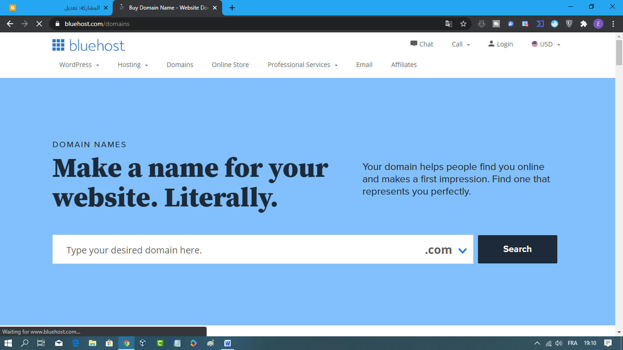This screenshot has width=623, height=350.
Task: Open the Online Store page
Action: click(x=230, y=65)
